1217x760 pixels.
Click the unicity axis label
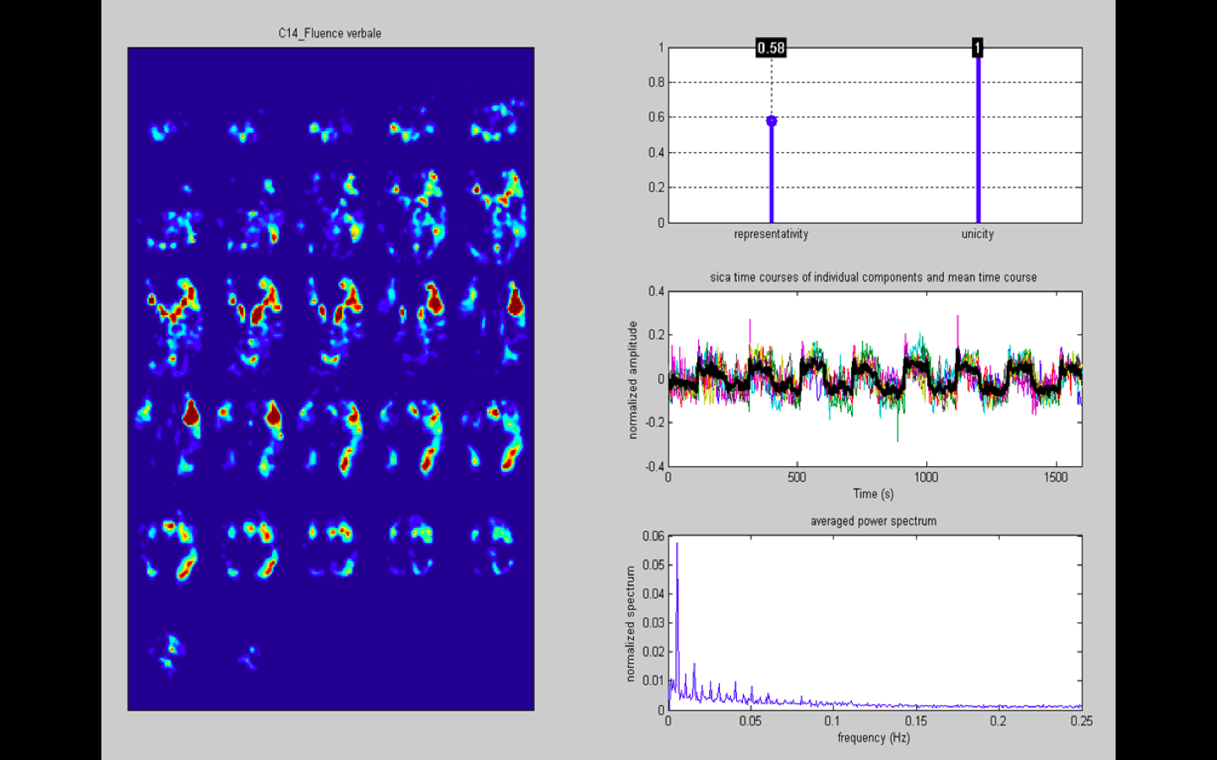pyautogui.click(x=977, y=234)
